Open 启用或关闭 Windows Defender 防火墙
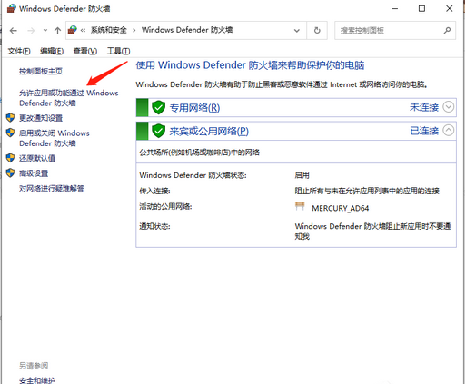This screenshot has height=384, width=466. pos(55,138)
